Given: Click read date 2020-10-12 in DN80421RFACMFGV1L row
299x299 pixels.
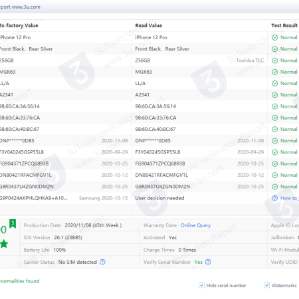Looking at the screenshot, I should pyautogui.click(x=250, y=175).
